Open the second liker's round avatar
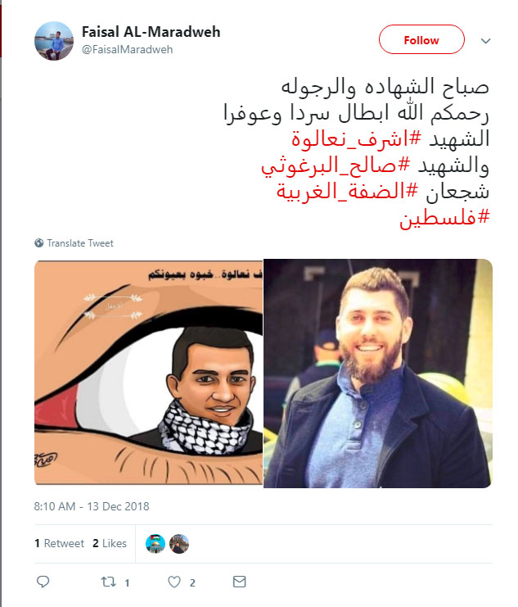518x607 pixels. 179,543
